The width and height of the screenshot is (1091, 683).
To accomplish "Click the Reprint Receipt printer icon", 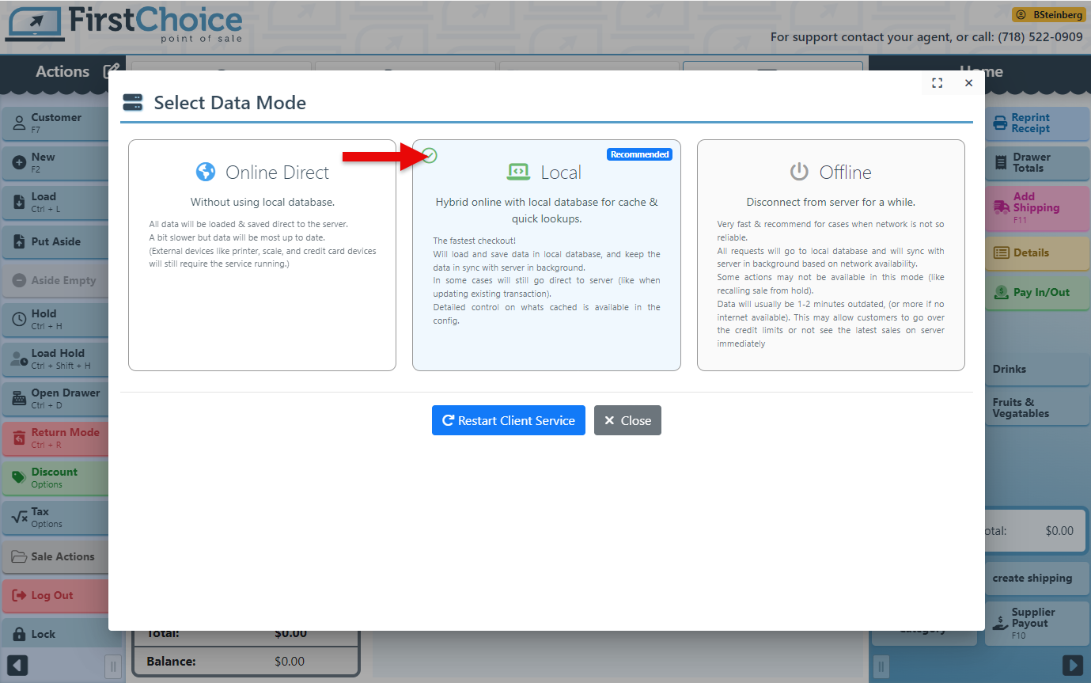I will [1000, 123].
